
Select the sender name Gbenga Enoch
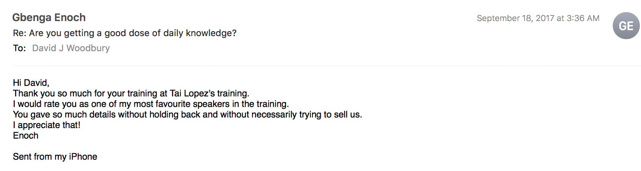click(x=49, y=18)
